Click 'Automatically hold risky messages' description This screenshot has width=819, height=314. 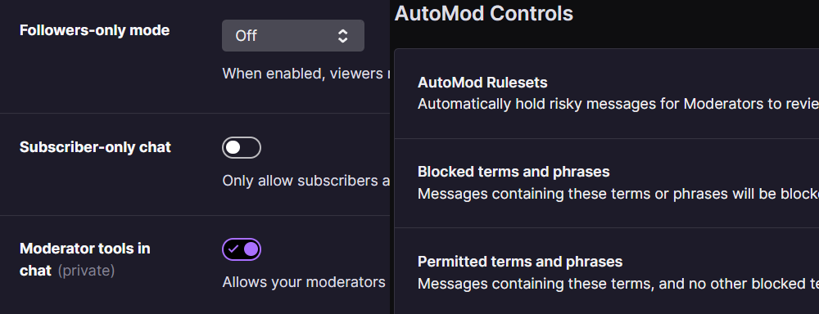(x=618, y=104)
